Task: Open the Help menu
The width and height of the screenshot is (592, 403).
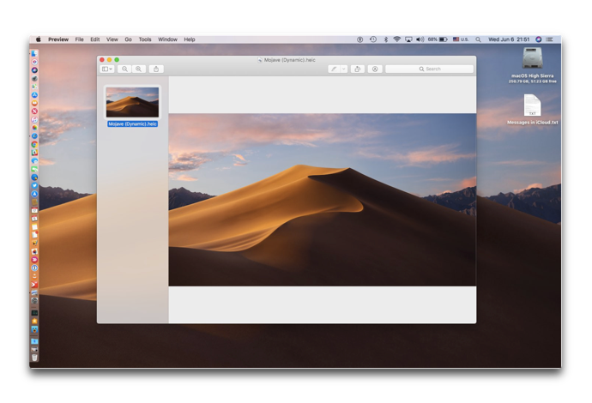Action: pos(190,39)
